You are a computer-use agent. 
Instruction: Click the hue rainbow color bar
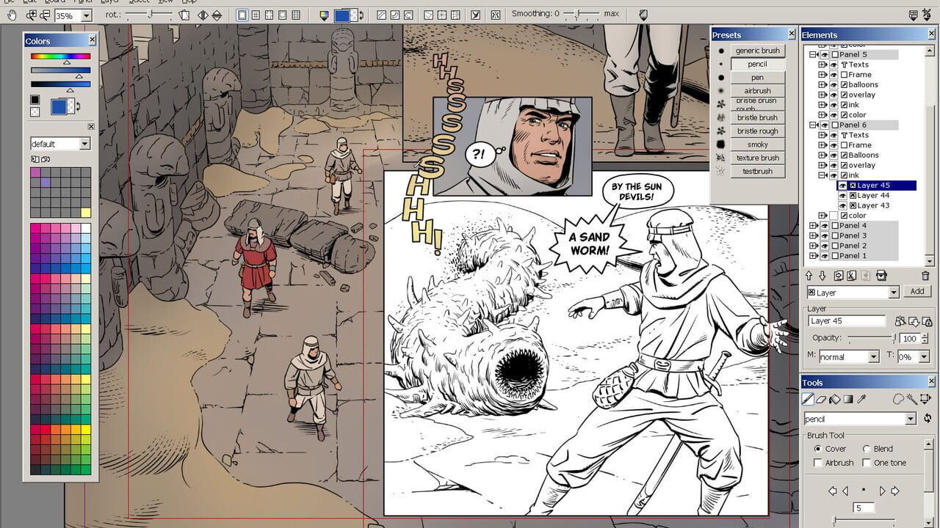(x=60, y=56)
